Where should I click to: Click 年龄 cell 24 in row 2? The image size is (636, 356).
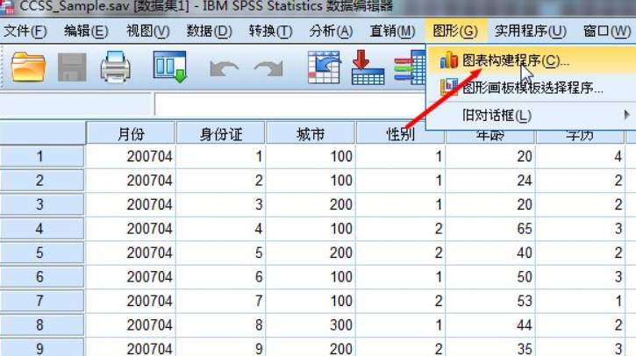(x=490, y=181)
